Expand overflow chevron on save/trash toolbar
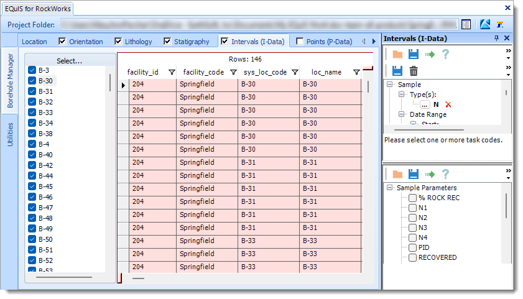523x299 pixels. [508, 67]
